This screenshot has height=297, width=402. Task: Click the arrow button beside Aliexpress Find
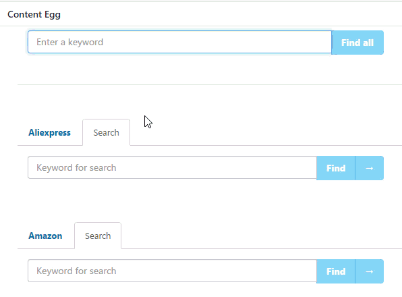point(370,168)
